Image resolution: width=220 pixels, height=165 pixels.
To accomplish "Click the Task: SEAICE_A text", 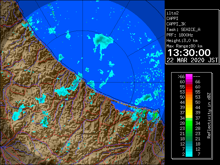I will [x=183, y=30].
